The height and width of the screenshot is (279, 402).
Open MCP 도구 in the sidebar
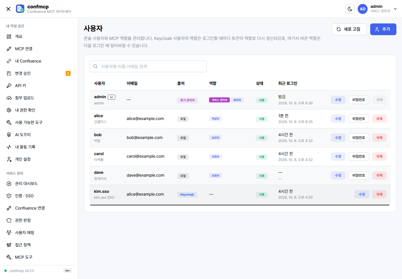39,257
